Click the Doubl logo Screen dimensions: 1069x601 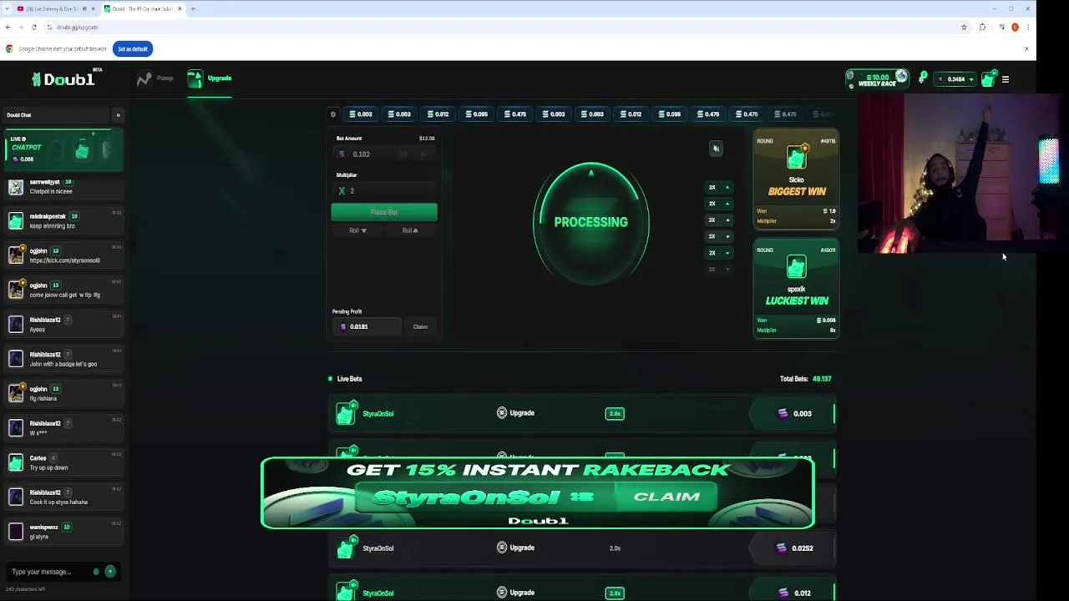pos(63,79)
